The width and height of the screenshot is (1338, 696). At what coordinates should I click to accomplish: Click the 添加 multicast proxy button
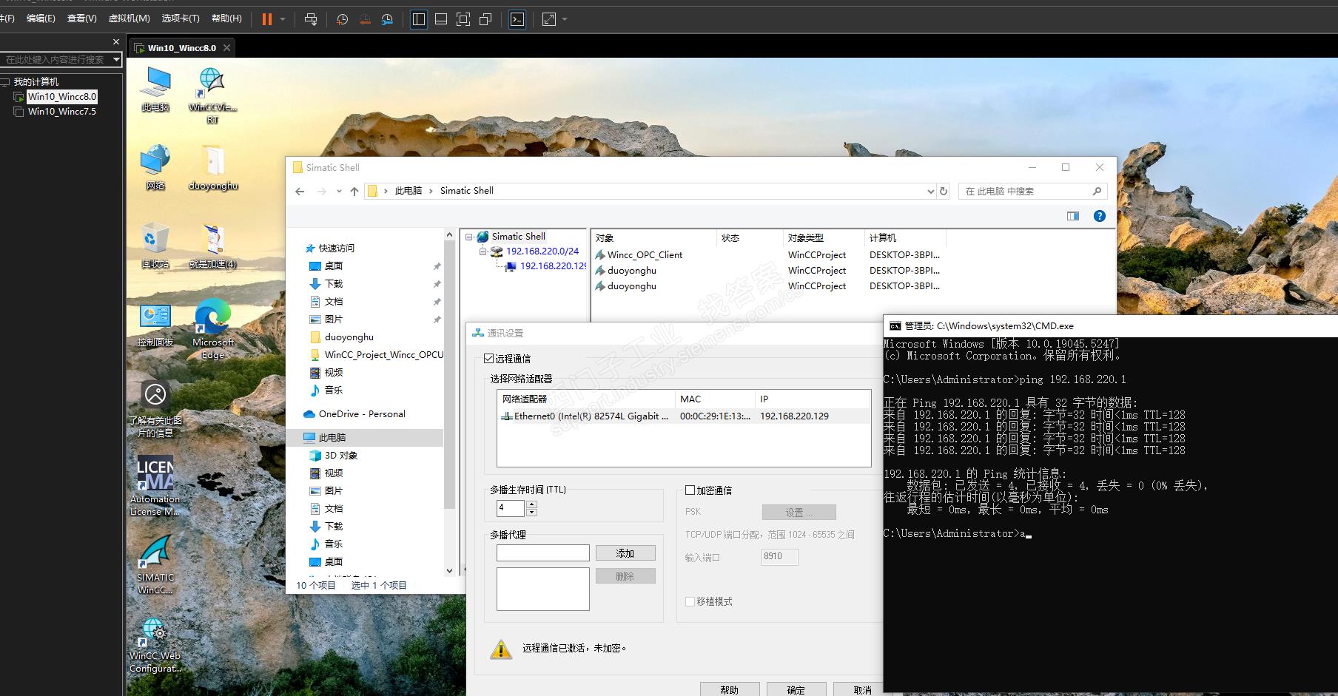click(x=625, y=553)
